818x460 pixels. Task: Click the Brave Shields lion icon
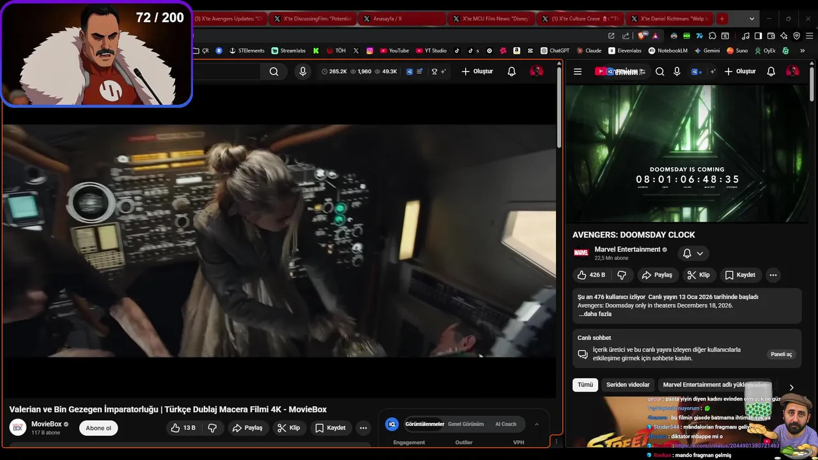click(642, 36)
